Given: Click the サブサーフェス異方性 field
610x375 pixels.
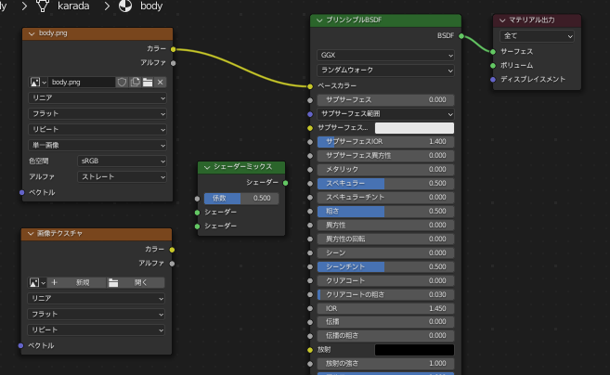Looking at the screenshot, I should pos(385,156).
